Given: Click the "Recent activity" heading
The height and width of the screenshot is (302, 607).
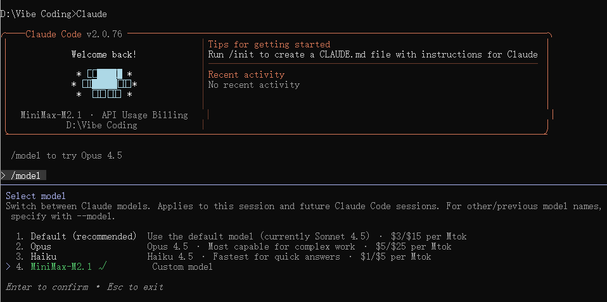Looking at the screenshot, I should point(246,75).
